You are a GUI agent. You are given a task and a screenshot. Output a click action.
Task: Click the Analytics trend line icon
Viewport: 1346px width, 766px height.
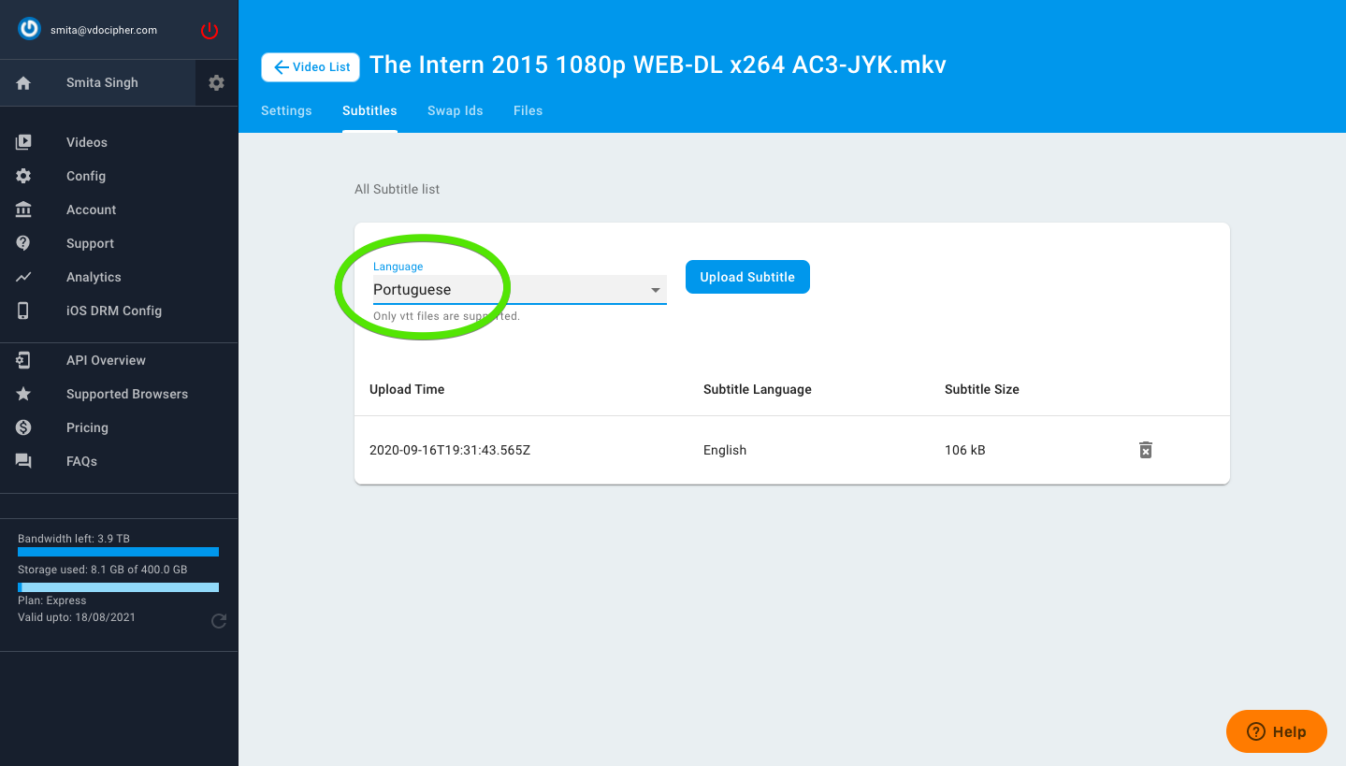click(23, 277)
